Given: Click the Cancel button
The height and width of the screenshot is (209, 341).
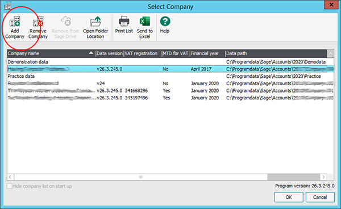Looking at the screenshot, I should pyautogui.click(x=320, y=197).
